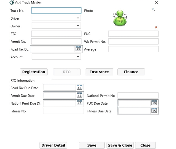The image size is (176, 149).
Task: Open Road Tax Due Date calendar
Action: [x=80, y=87]
